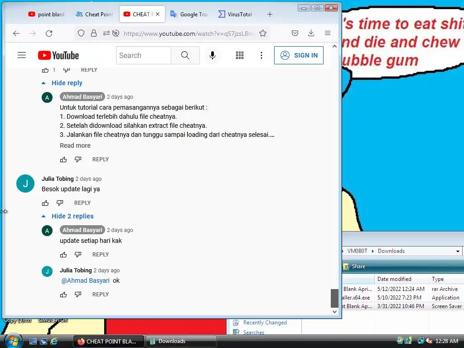Show site security via the padlock icon
464x348 pixels.
pyautogui.click(x=94, y=33)
